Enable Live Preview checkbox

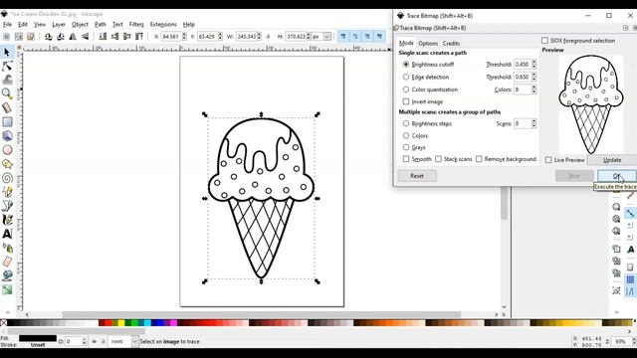[548, 160]
